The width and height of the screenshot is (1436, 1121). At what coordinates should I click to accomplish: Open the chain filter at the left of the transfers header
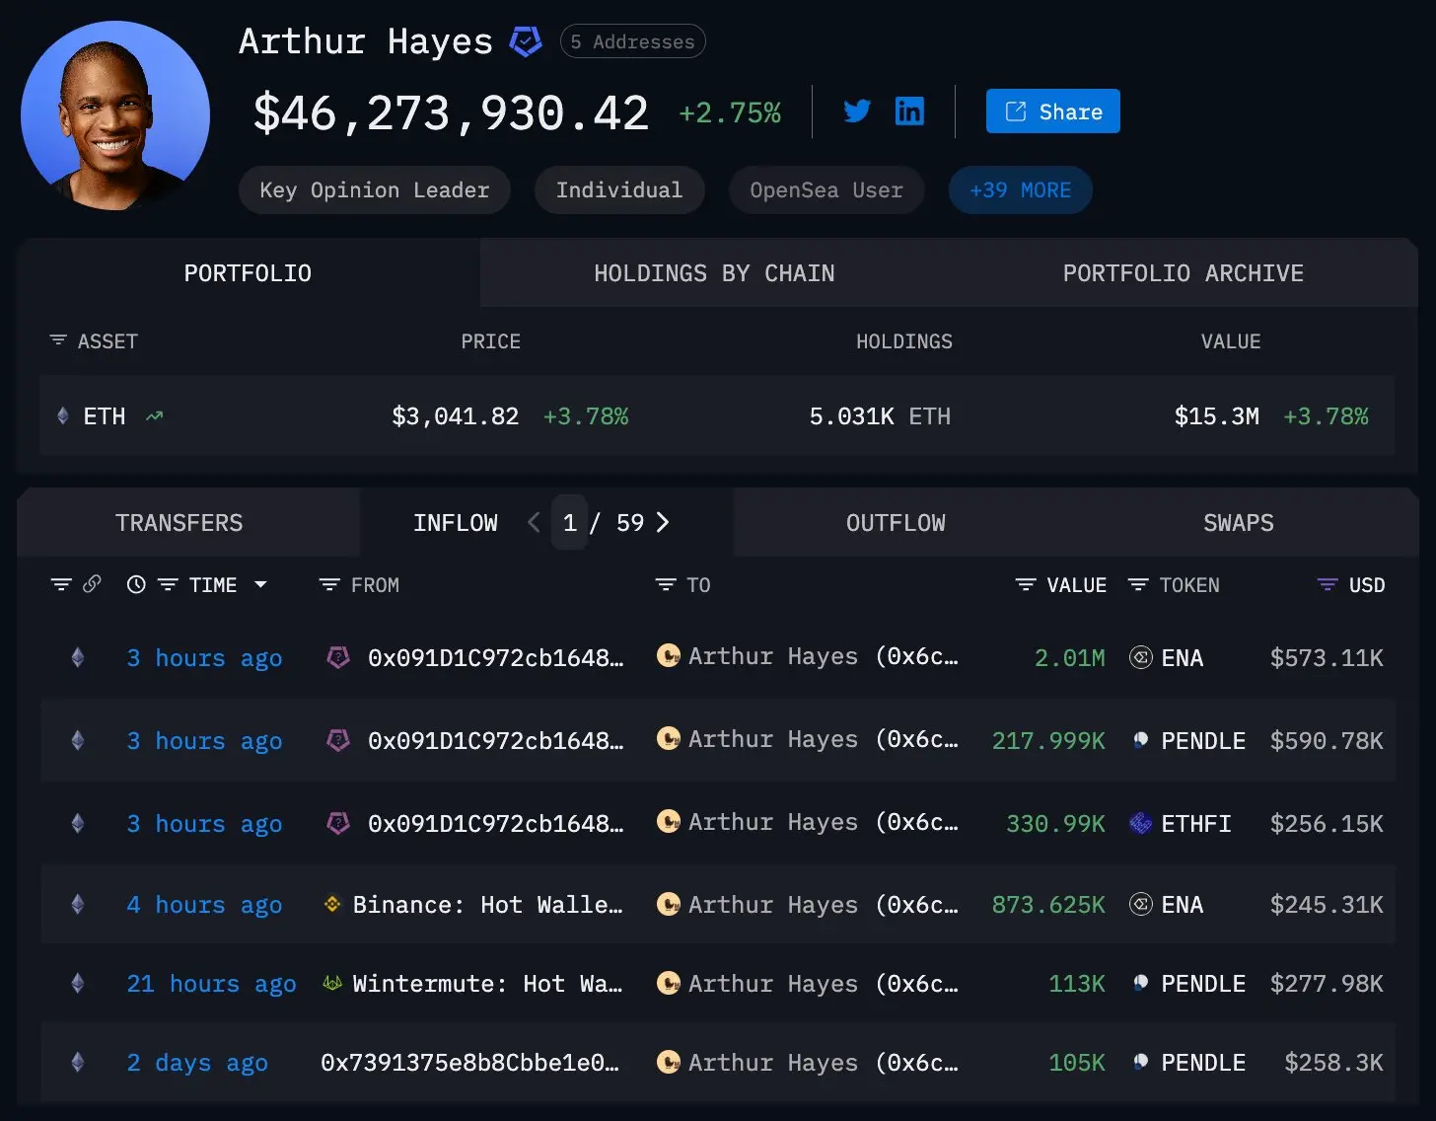pyautogui.click(x=61, y=584)
